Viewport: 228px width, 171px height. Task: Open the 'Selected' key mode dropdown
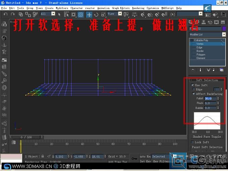coord(174,157)
